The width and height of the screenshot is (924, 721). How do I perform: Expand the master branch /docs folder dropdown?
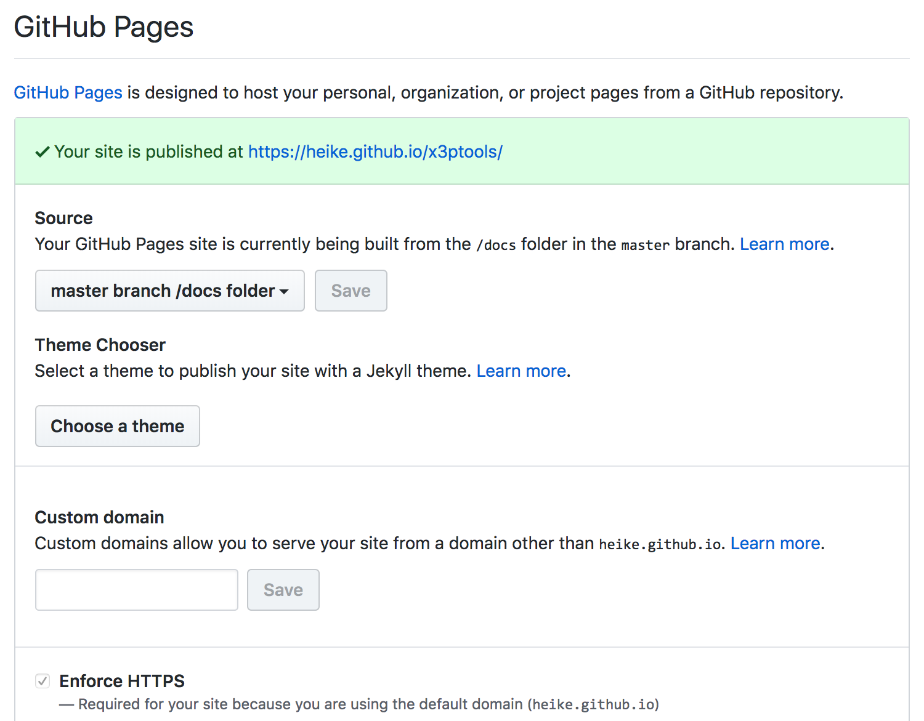pyautogui.click(x=169, y=291)
